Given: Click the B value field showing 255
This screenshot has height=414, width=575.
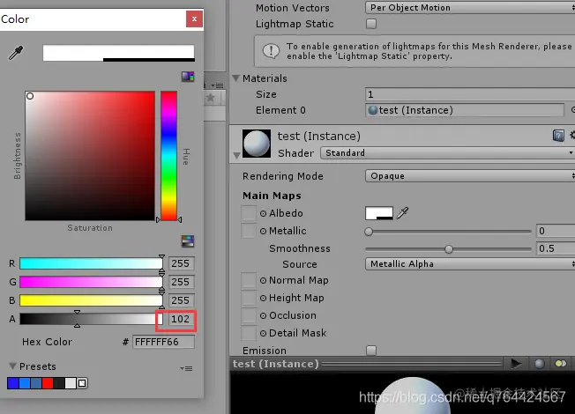Looking at the screenshot, I should 182,300.
